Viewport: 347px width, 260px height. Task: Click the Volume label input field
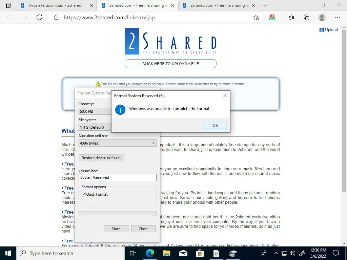coord(117,177)
